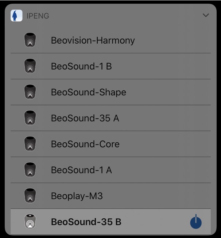Select the BeoSound-1 B player
221x238 pixels.
point(81,66)
